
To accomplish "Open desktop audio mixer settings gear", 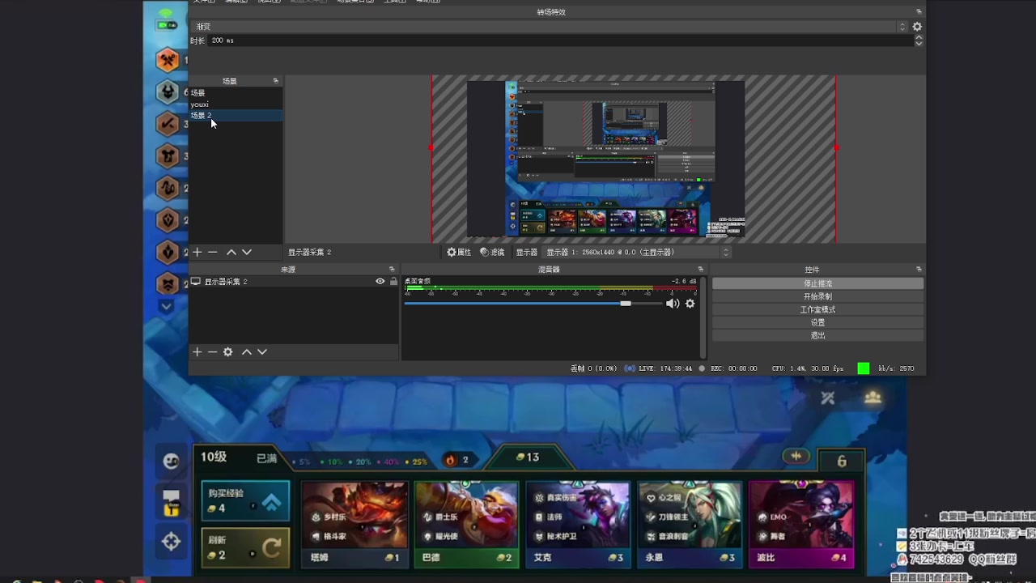I will click(690, 304).
